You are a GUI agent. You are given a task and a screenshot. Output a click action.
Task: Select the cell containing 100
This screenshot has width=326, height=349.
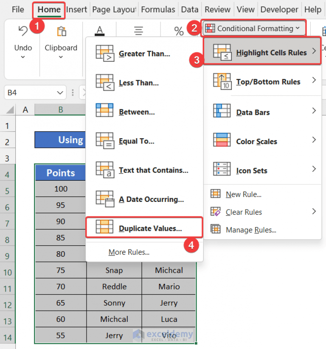coord(60,189)
